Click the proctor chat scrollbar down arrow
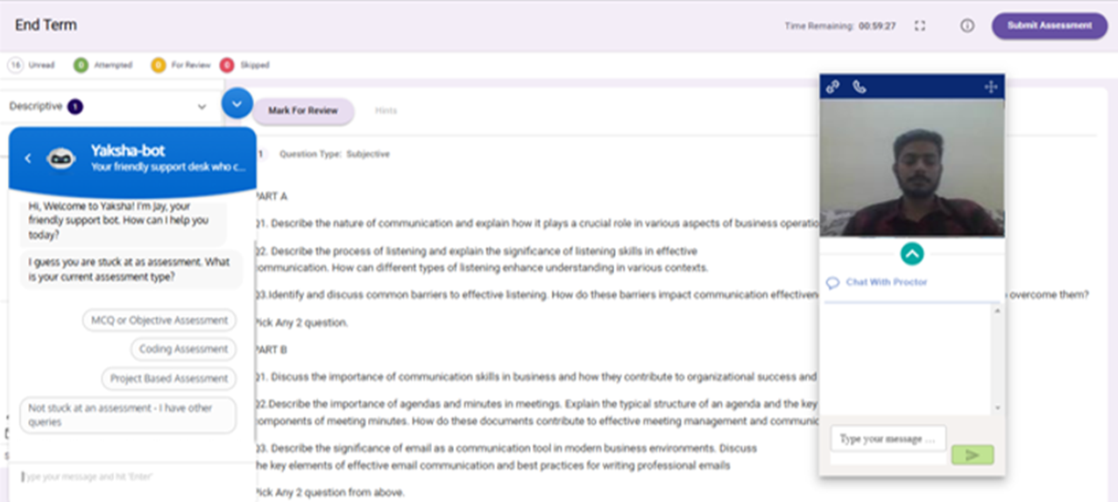Viewport: 1118px width, 502px height. click(x=997, y=408)
